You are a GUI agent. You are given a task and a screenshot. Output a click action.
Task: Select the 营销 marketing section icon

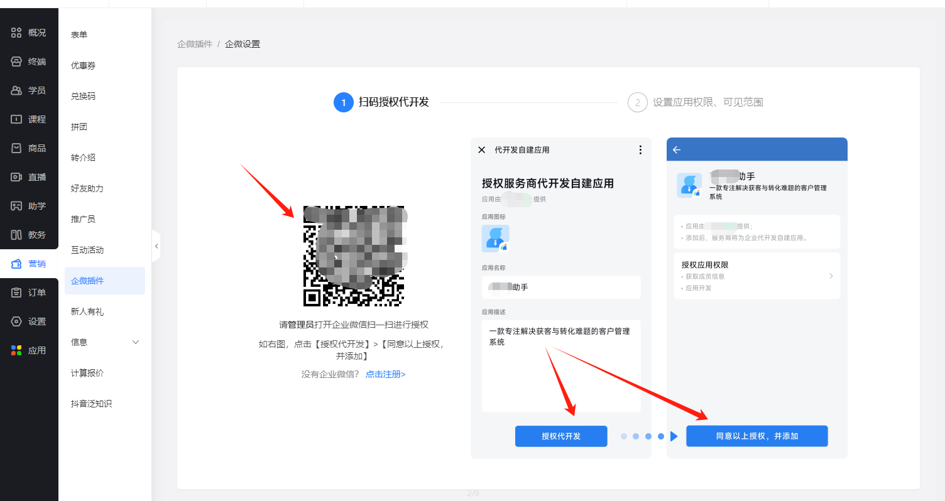click(x=16, y=264)
